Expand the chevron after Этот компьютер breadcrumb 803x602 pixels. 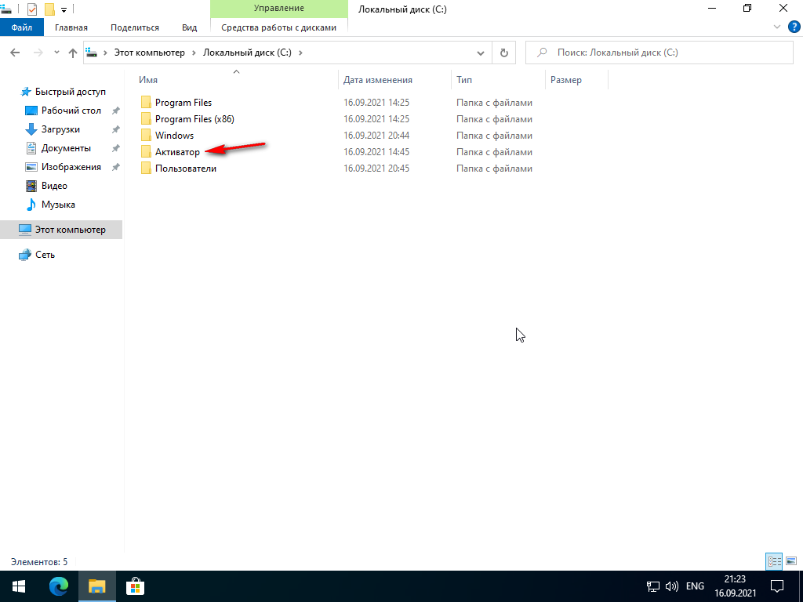pyautogui.click(x=194, y=53)
